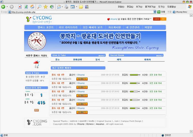Click the Research books toolbar icon
Image resolution: width=193 pixels, height=137 pixels.
(87, 7)
